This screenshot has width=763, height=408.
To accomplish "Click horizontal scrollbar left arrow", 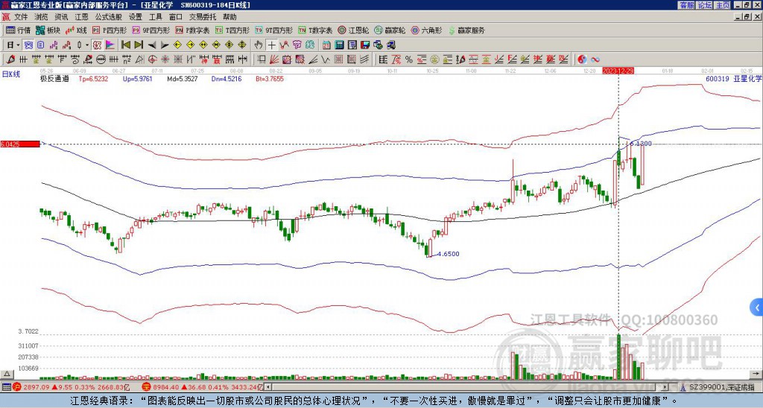I will point(267,387).
